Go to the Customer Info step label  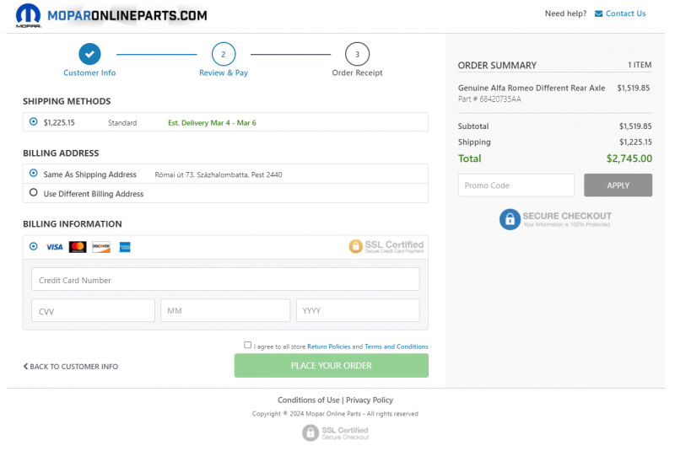(x=89, y=73)
